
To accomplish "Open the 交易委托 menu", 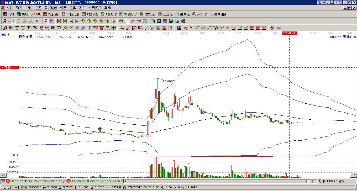I will tap(95, 8).
